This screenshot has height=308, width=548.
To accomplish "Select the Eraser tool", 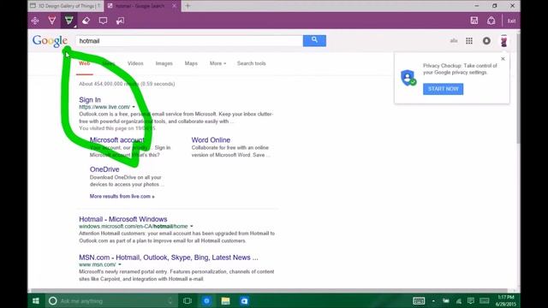I will [x=86, y=21].
